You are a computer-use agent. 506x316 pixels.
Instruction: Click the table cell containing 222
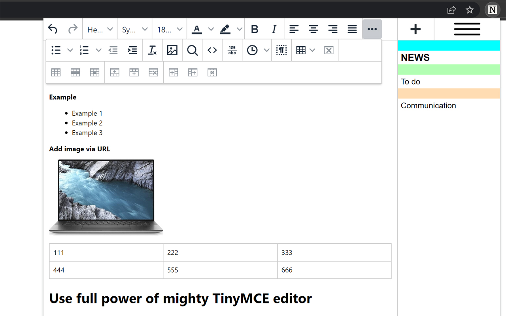220,253
